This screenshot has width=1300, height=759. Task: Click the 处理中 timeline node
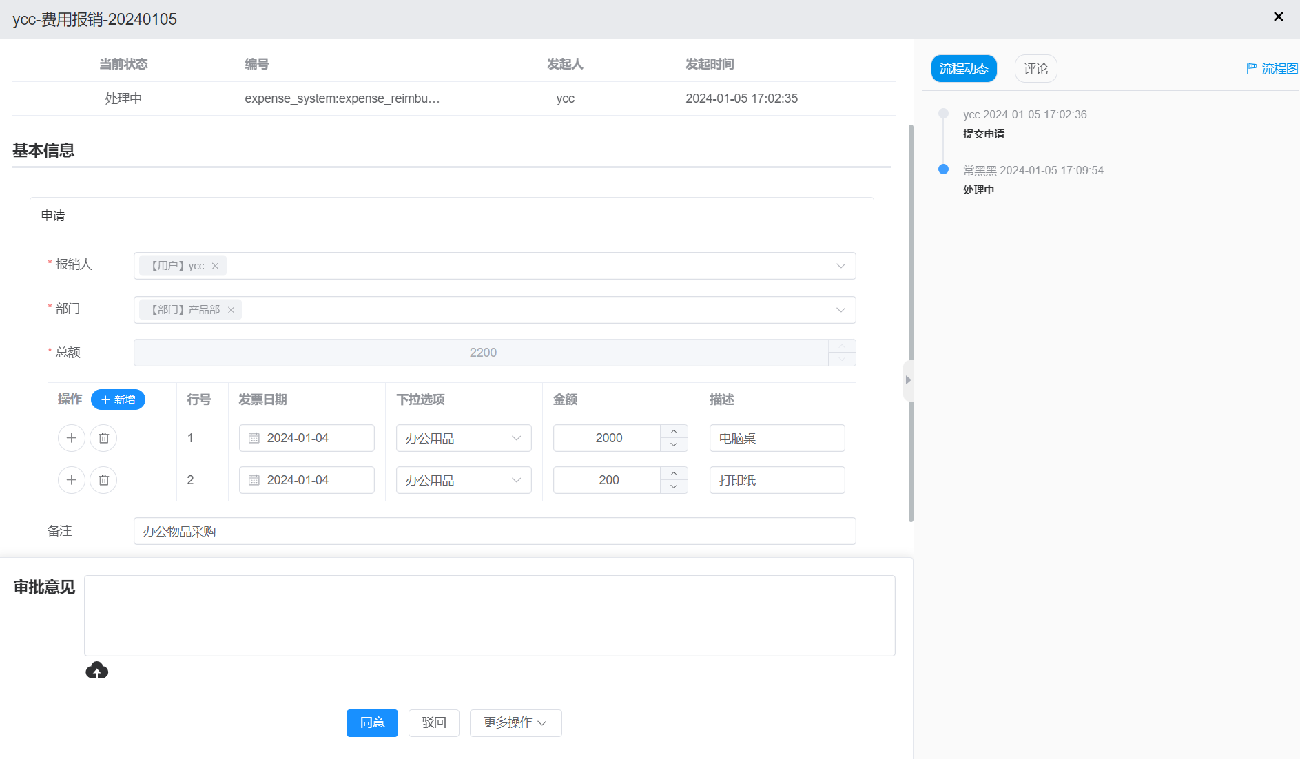coord(943,169)
